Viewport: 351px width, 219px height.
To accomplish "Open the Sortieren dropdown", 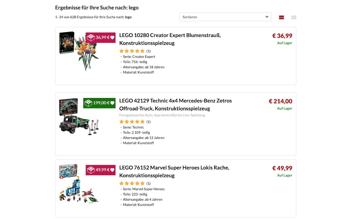I will coord(225,17).
